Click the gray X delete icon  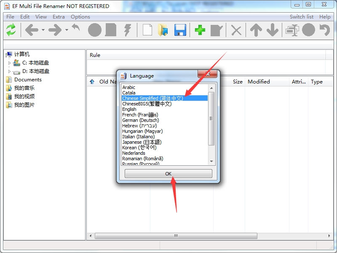tap(237, 30)
